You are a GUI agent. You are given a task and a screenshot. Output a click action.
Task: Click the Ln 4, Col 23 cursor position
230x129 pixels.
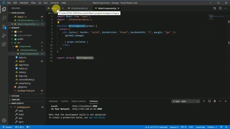pos(156,127)
